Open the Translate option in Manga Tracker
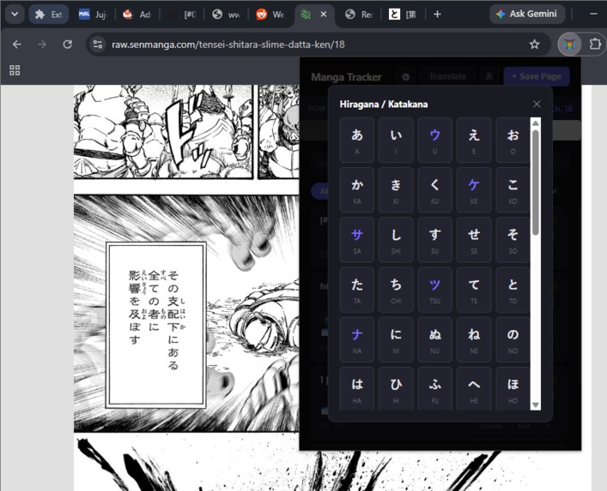 (x=447, y=76)
